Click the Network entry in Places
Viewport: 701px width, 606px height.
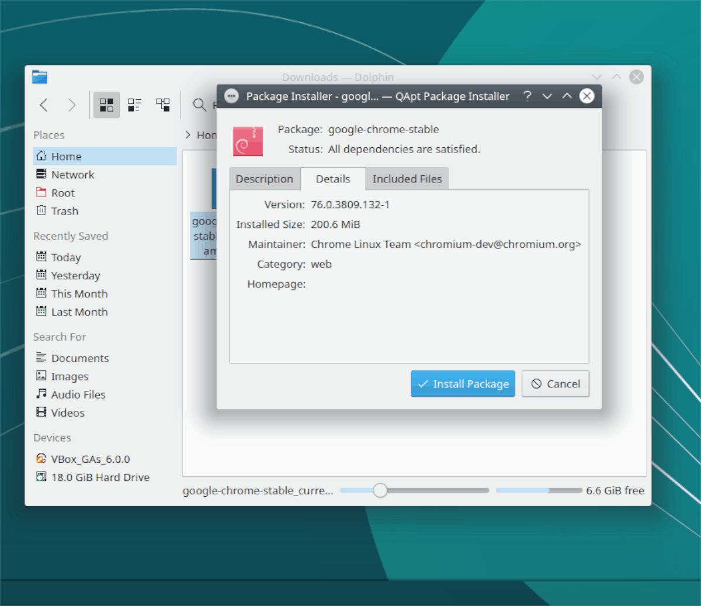72,174
